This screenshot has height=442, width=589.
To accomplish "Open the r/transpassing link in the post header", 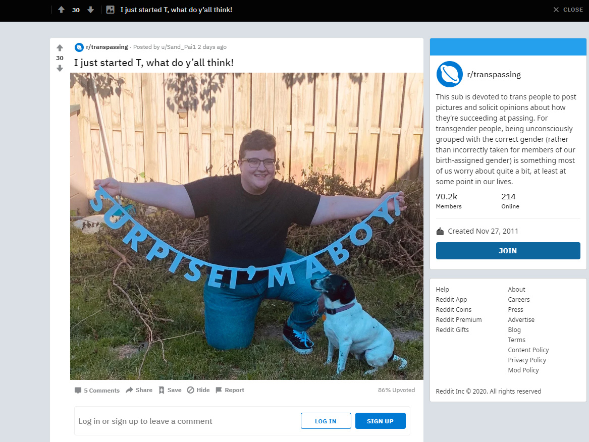I will point(106,47).
